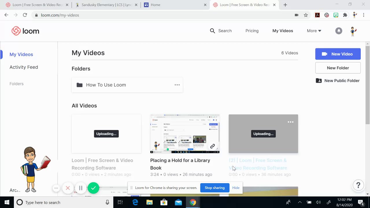Open the Chrome extensions puzzle menu
370x208 pixels.
point(345,15)
